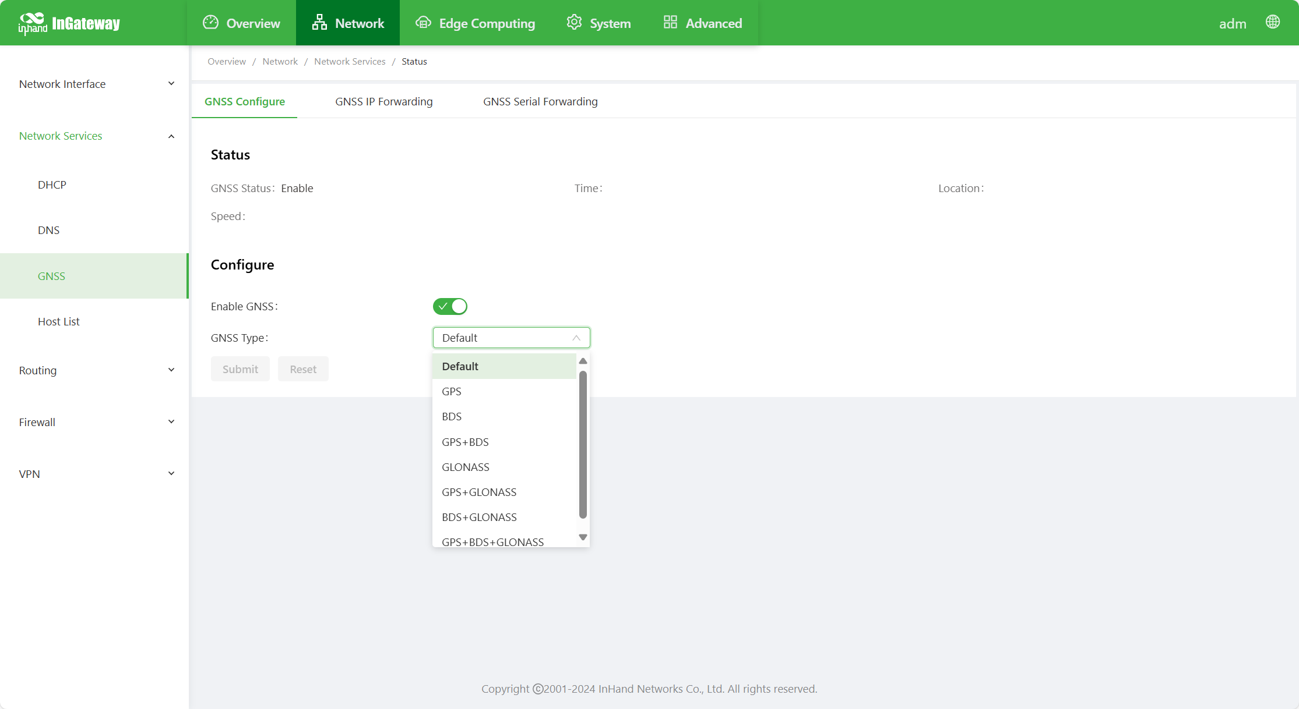Open language selector globe icon
This screenshot has width=1299, height=709.
point(1273,22)
